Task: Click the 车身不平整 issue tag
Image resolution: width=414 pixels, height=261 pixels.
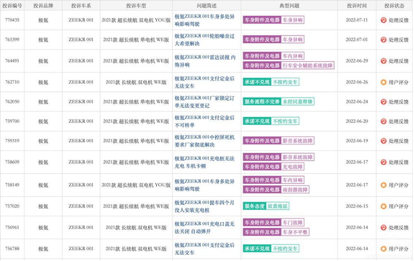Action: point(295,232)
